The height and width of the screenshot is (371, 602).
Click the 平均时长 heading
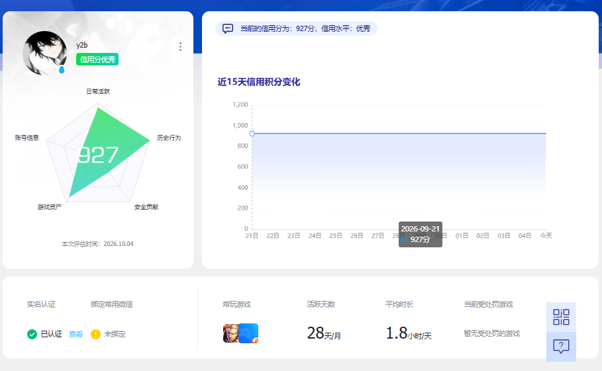399,304
